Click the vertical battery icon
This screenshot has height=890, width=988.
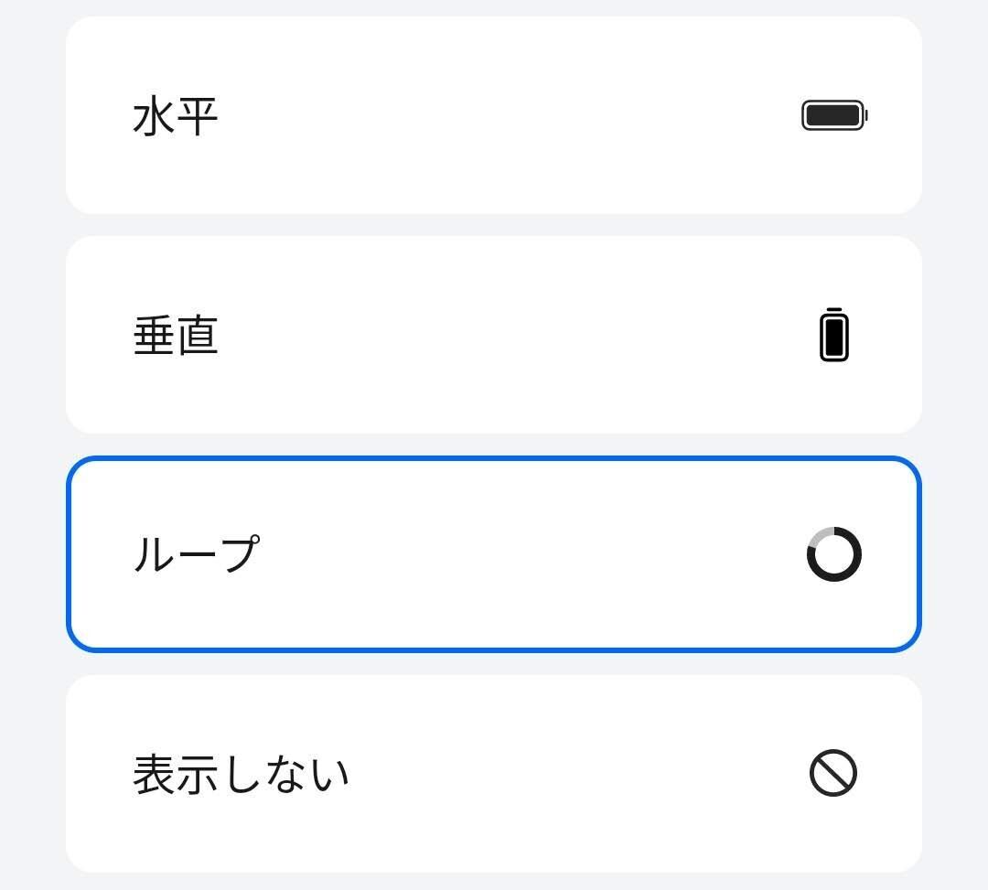coord(833,335)
